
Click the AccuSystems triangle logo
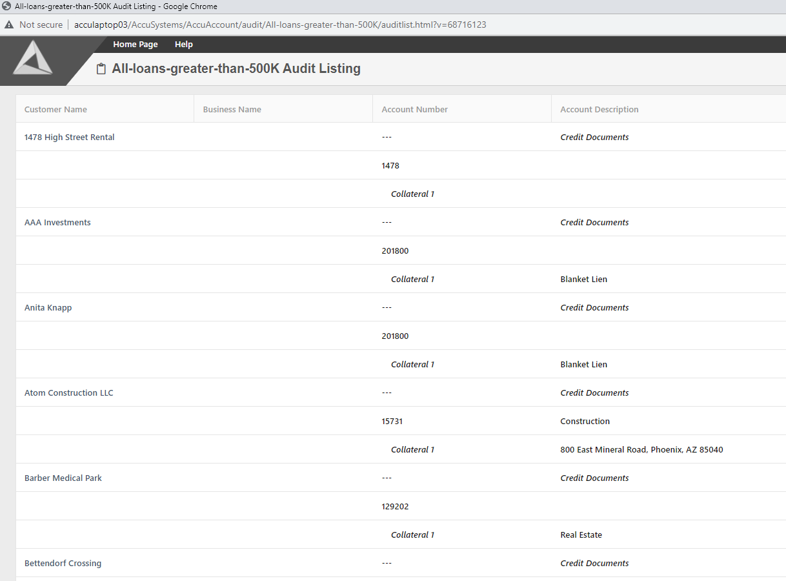pos(33,58)
